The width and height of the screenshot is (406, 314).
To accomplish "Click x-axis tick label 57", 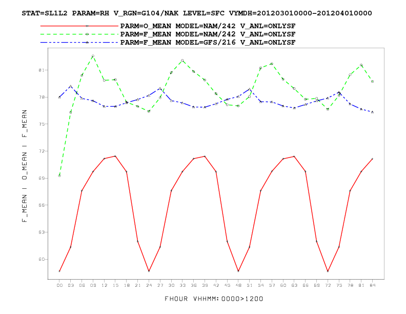I will pyautogui.click(x=272, y=285).
